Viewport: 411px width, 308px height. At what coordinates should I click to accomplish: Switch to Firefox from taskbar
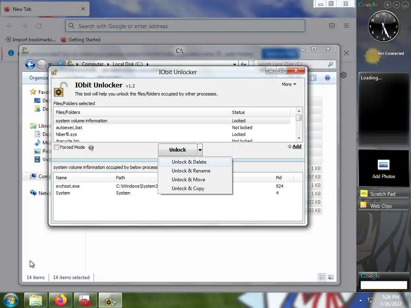point(61,300)
